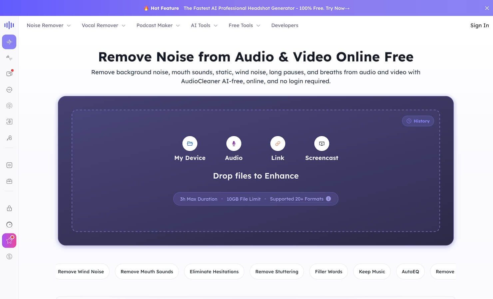Click the pink star sidebar icon

[9, 241]
